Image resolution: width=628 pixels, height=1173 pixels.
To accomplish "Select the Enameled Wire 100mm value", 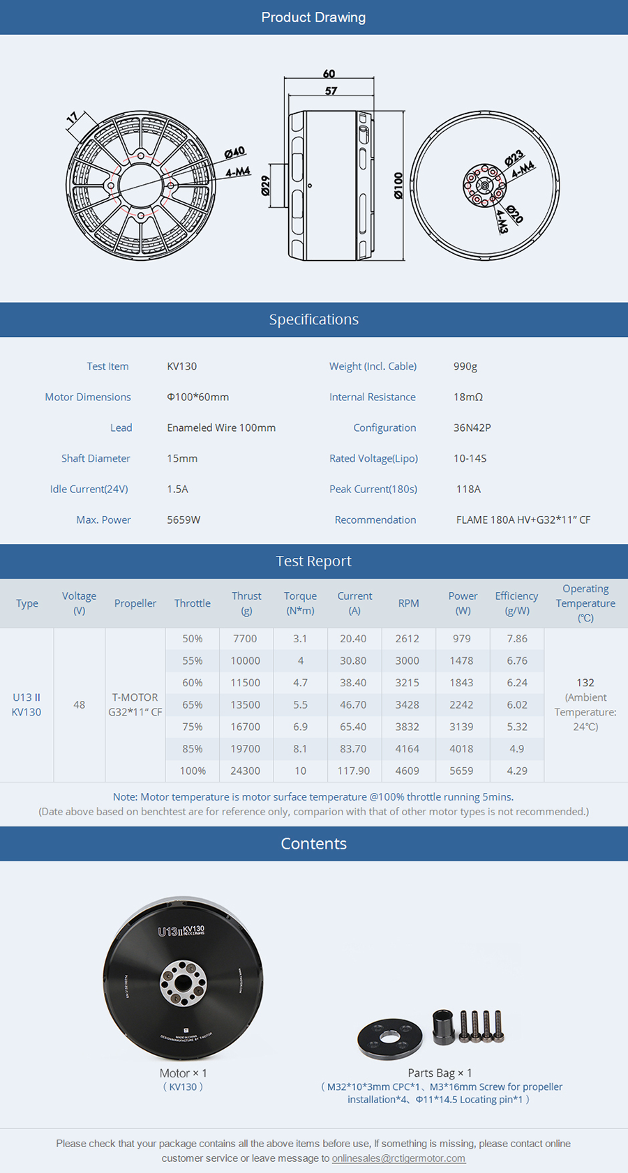I will tap(221, 427).
